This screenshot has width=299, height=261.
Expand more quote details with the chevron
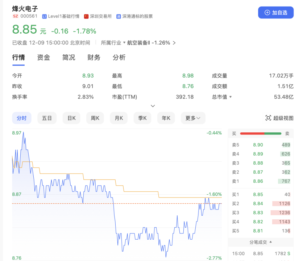click(153, 106)
